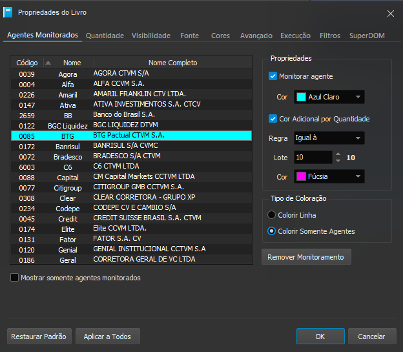Select the C6 CTVM LTDA row
This screenshot has width=403, height=352.
coord(131,167)
